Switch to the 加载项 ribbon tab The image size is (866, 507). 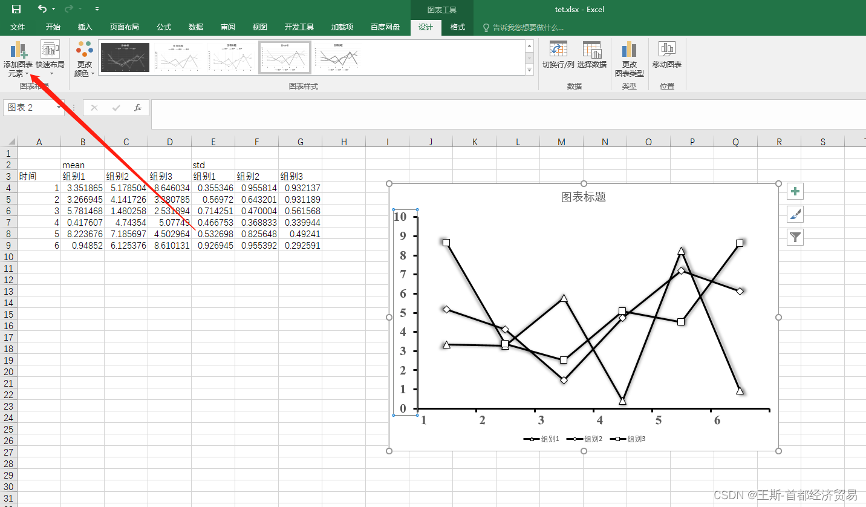342,27
